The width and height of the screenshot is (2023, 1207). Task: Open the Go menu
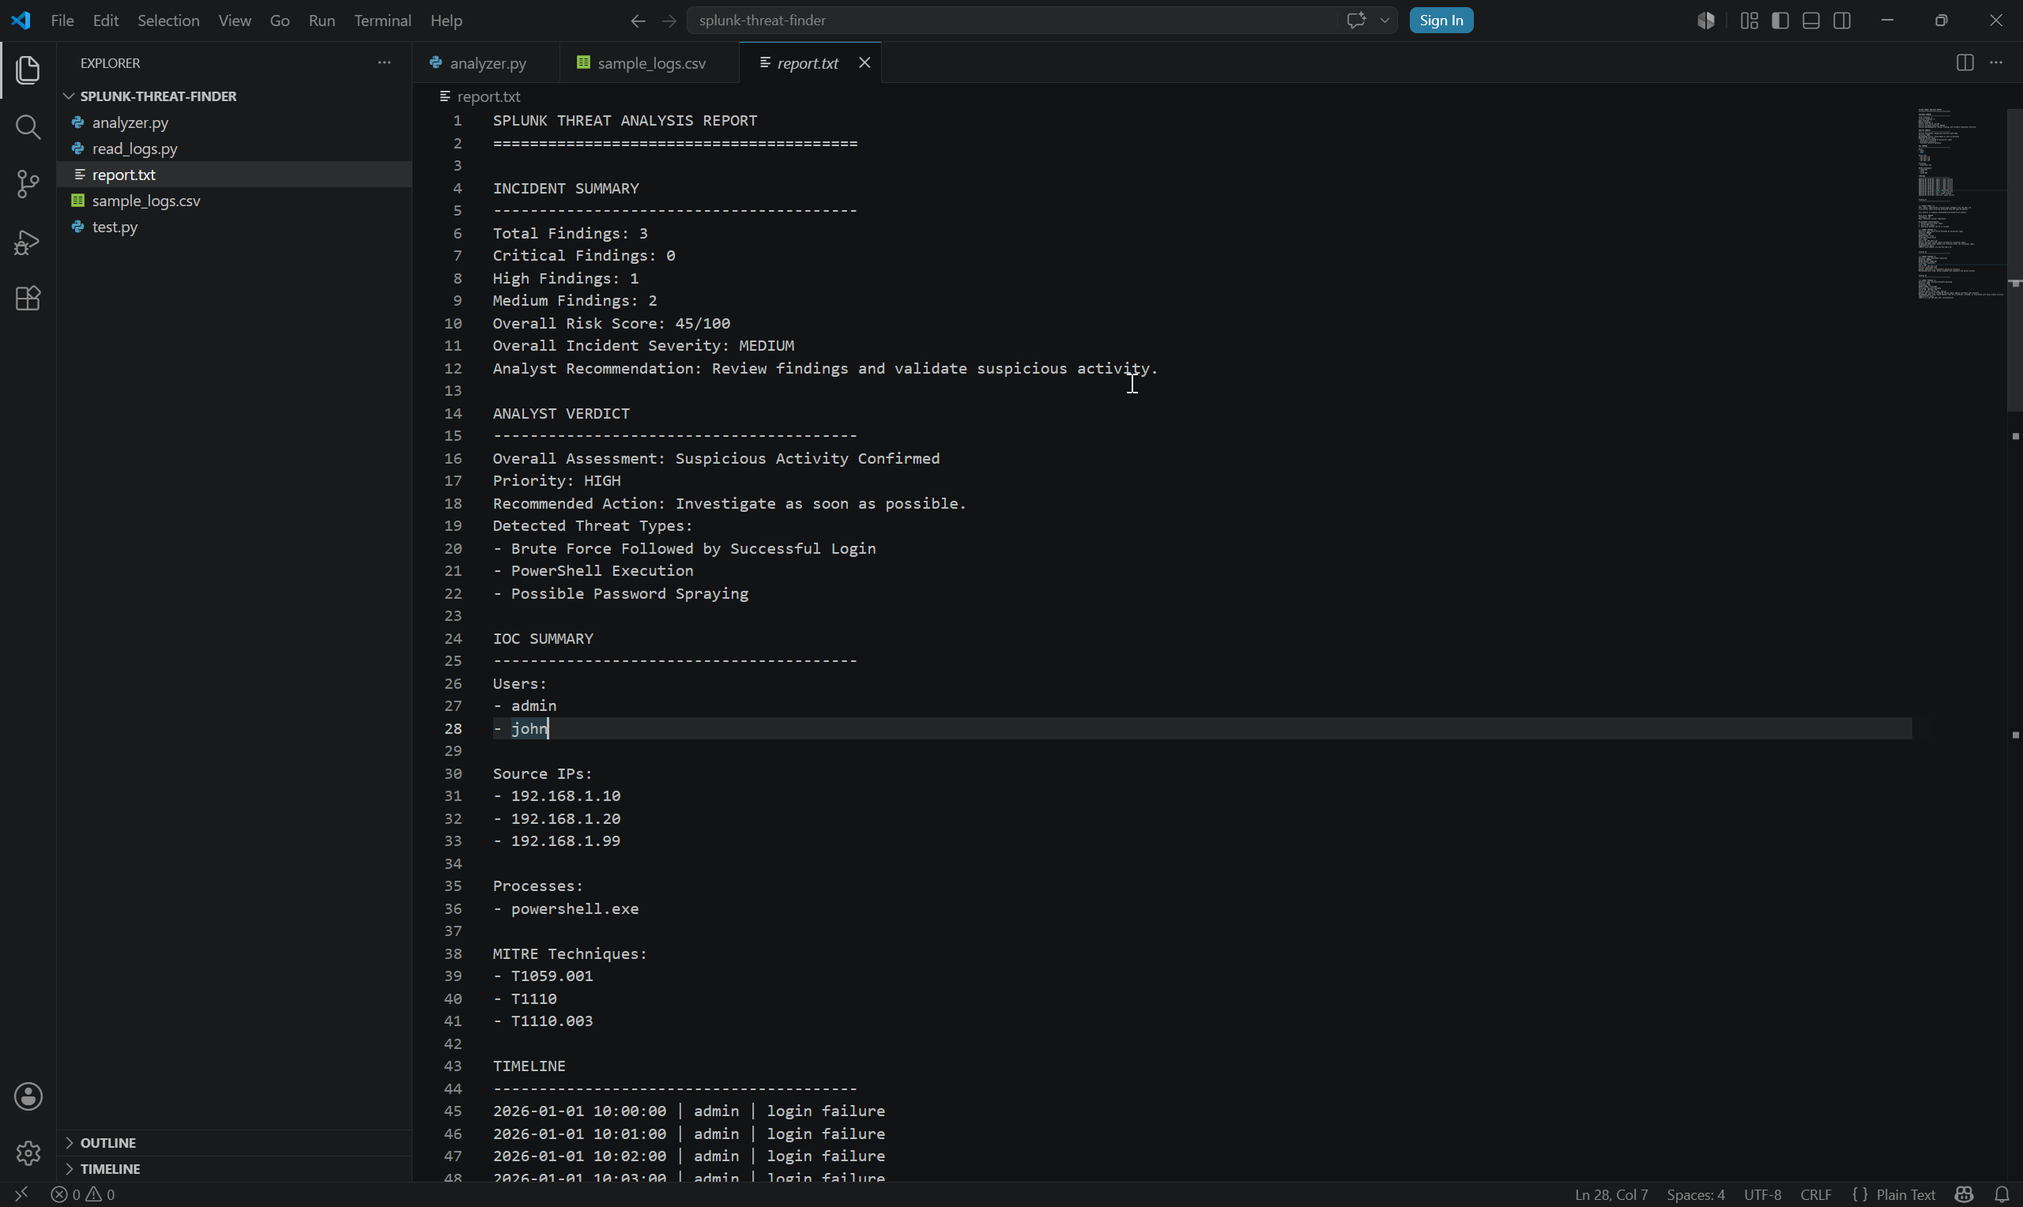(x=280, y=21)
